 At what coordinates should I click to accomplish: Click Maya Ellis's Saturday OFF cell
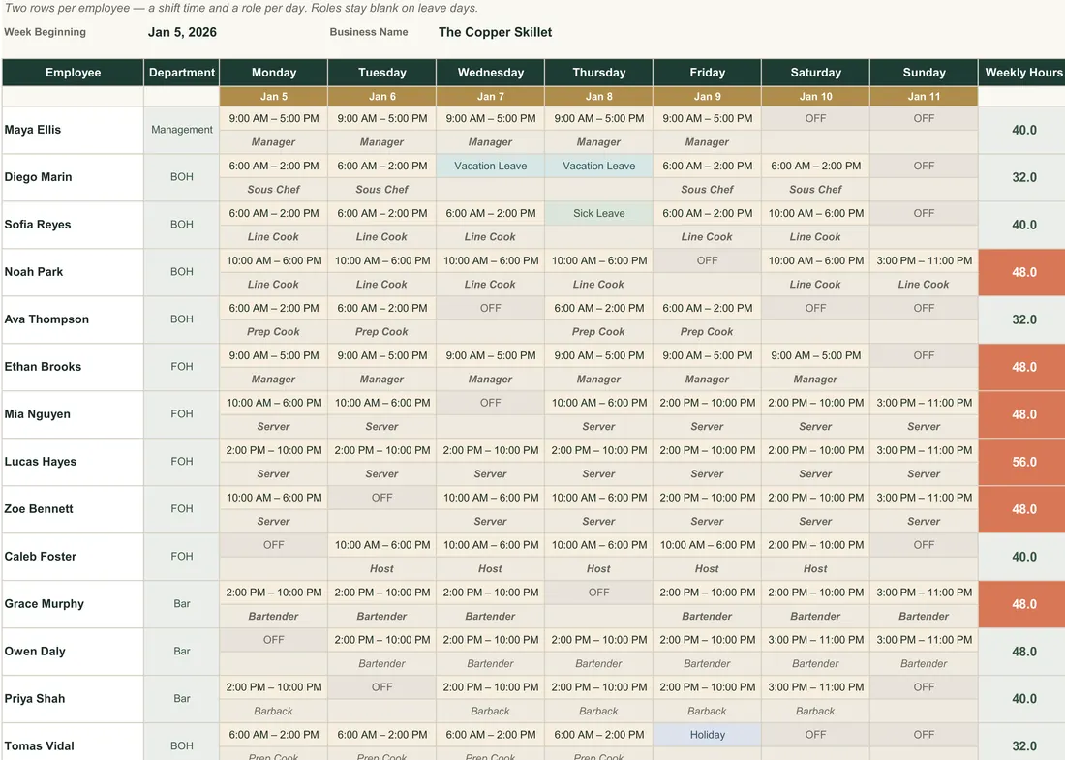816,118
